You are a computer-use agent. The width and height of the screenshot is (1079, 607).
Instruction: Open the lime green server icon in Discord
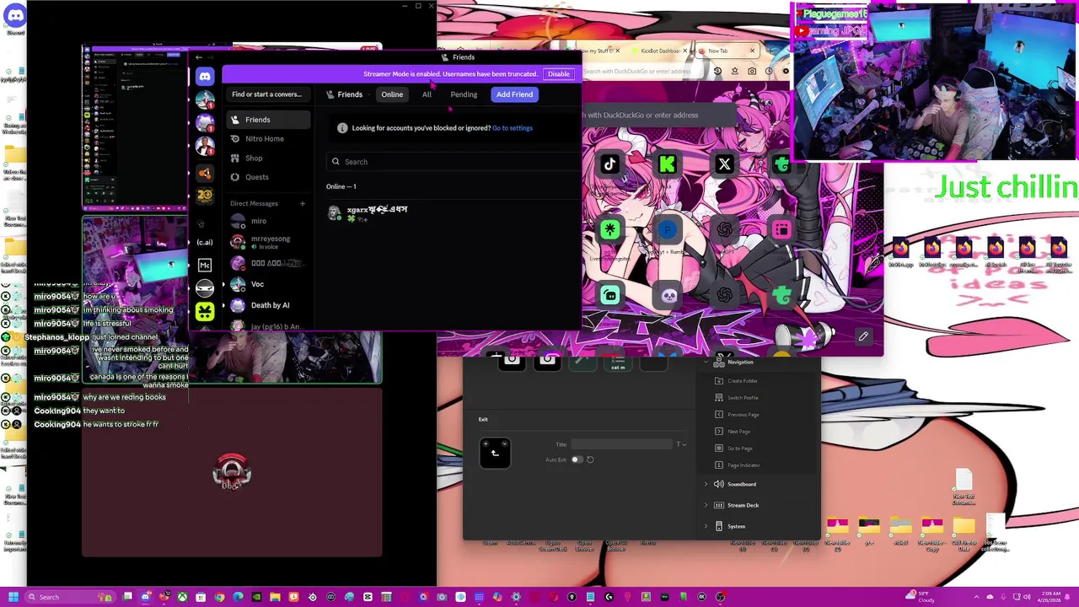(x=205, y=312)
